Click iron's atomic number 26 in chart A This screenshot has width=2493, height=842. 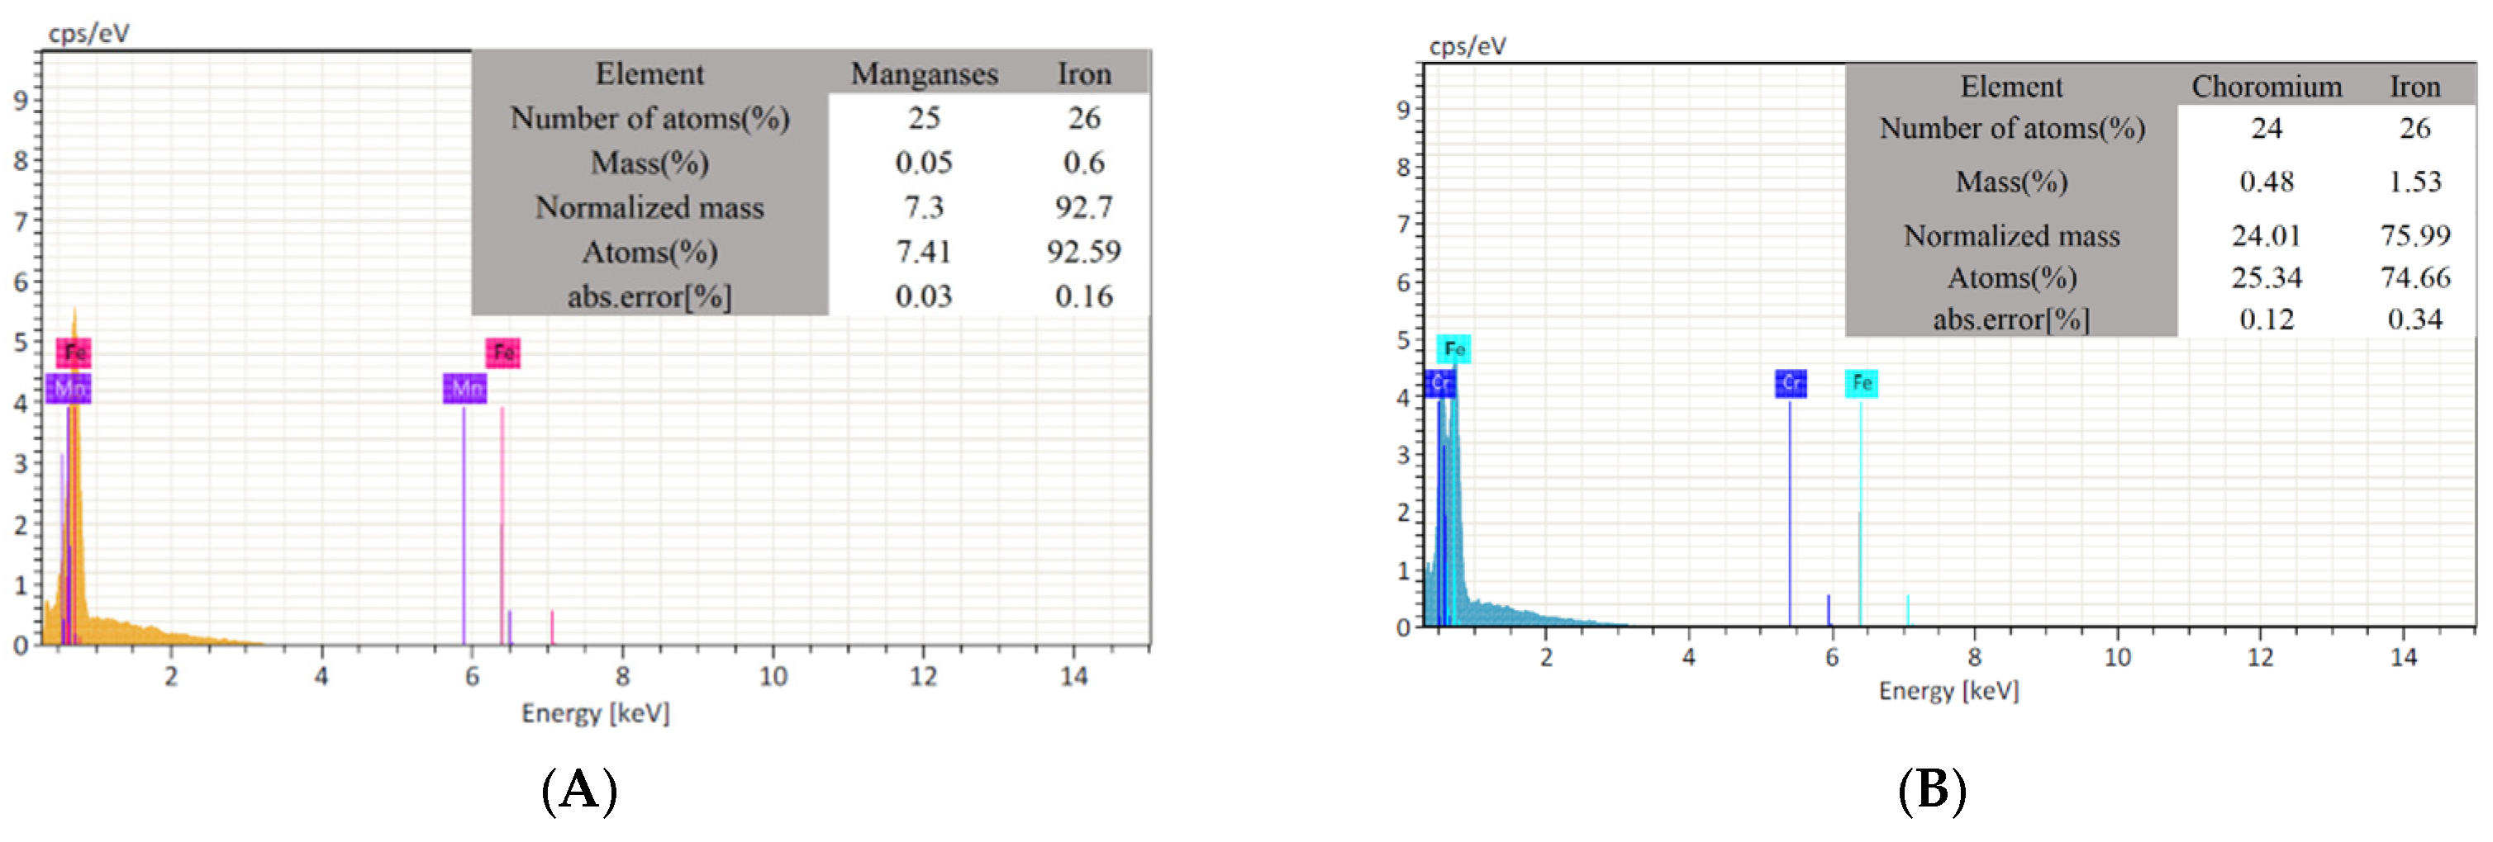1084,119
